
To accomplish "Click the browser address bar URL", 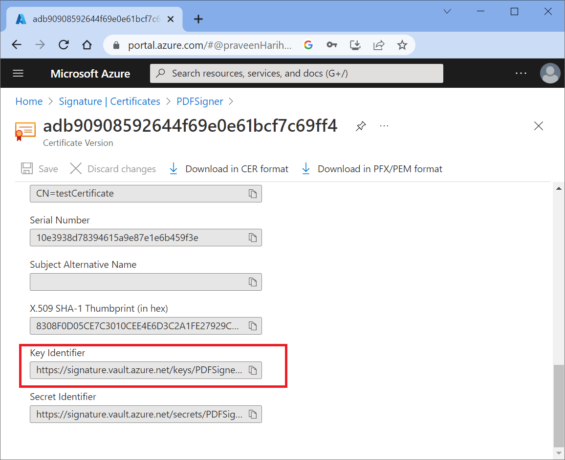I will (210, 45).
